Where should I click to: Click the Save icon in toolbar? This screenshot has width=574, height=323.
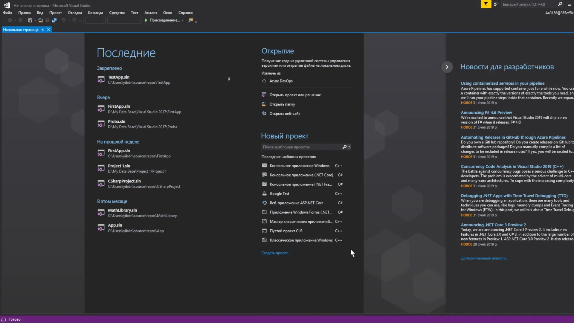[x=47, y=20]
